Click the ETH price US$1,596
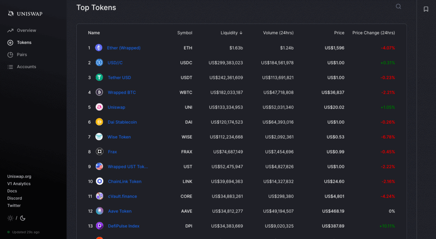Screen dimensions: 436x239 (335, 48)
